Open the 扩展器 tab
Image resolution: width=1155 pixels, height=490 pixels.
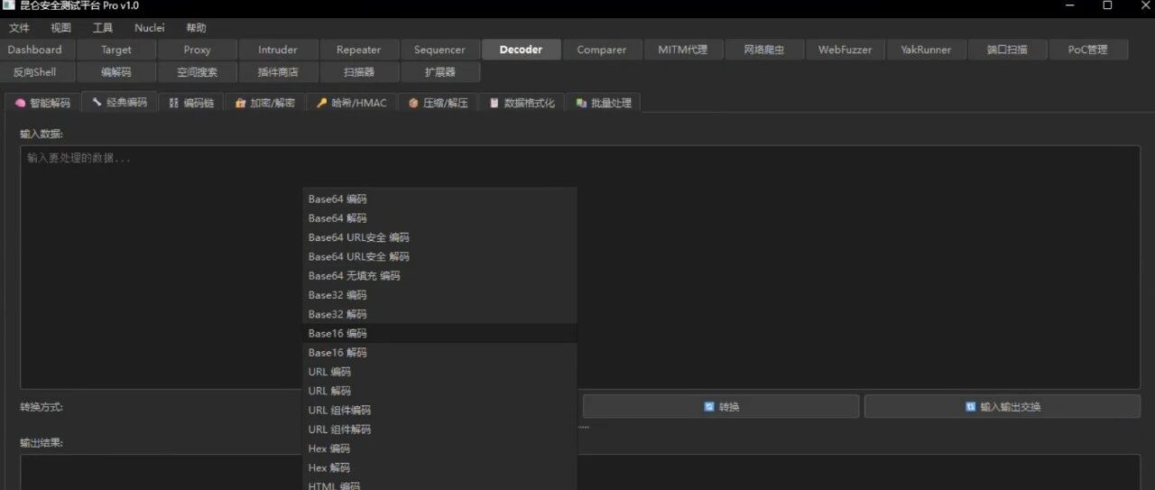(440, 72)
